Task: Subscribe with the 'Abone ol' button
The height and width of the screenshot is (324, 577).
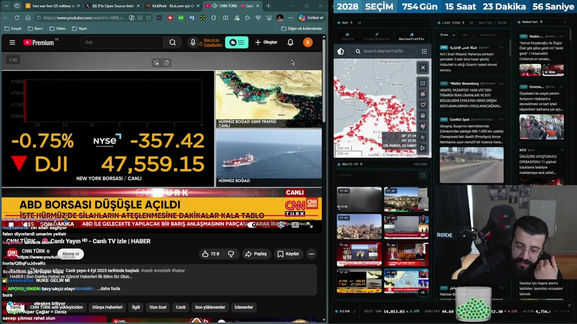Action: point(70,254)
